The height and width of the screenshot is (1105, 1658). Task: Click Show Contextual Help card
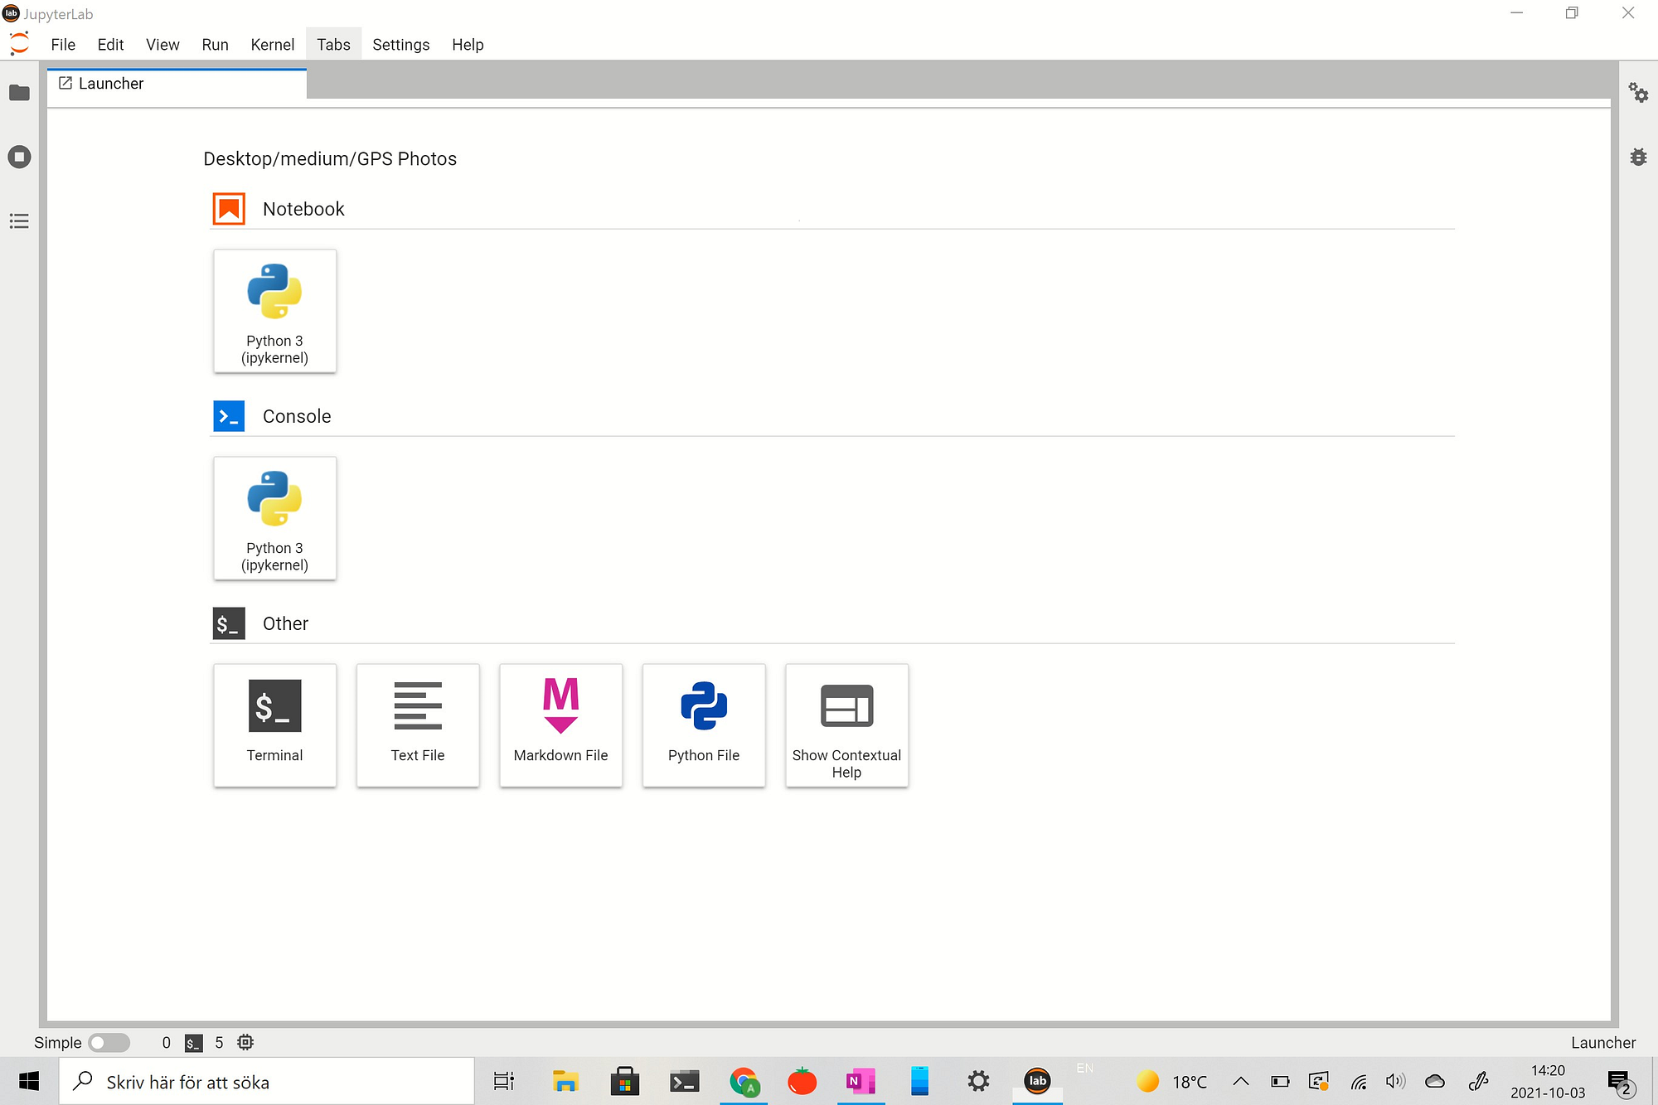coord(846,725)
